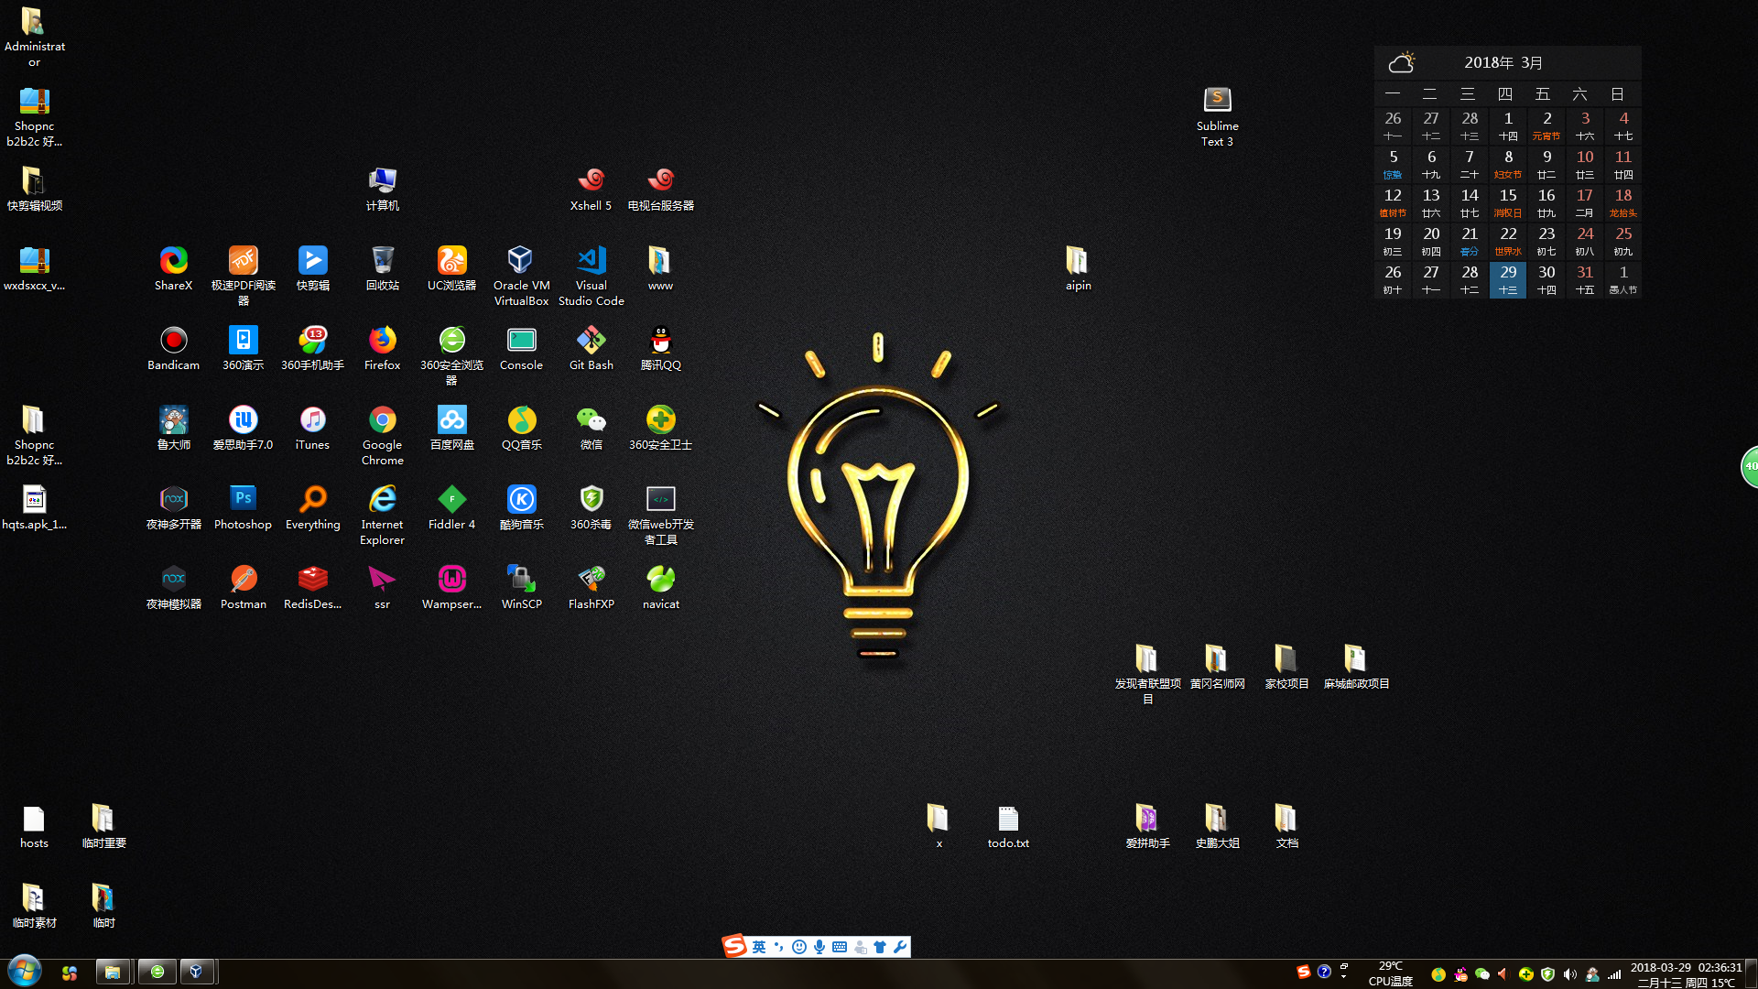Click the 2018年 3月 calendar header
The image size is (1758, 989).
pyautogui.click(x=1503, y=63)
